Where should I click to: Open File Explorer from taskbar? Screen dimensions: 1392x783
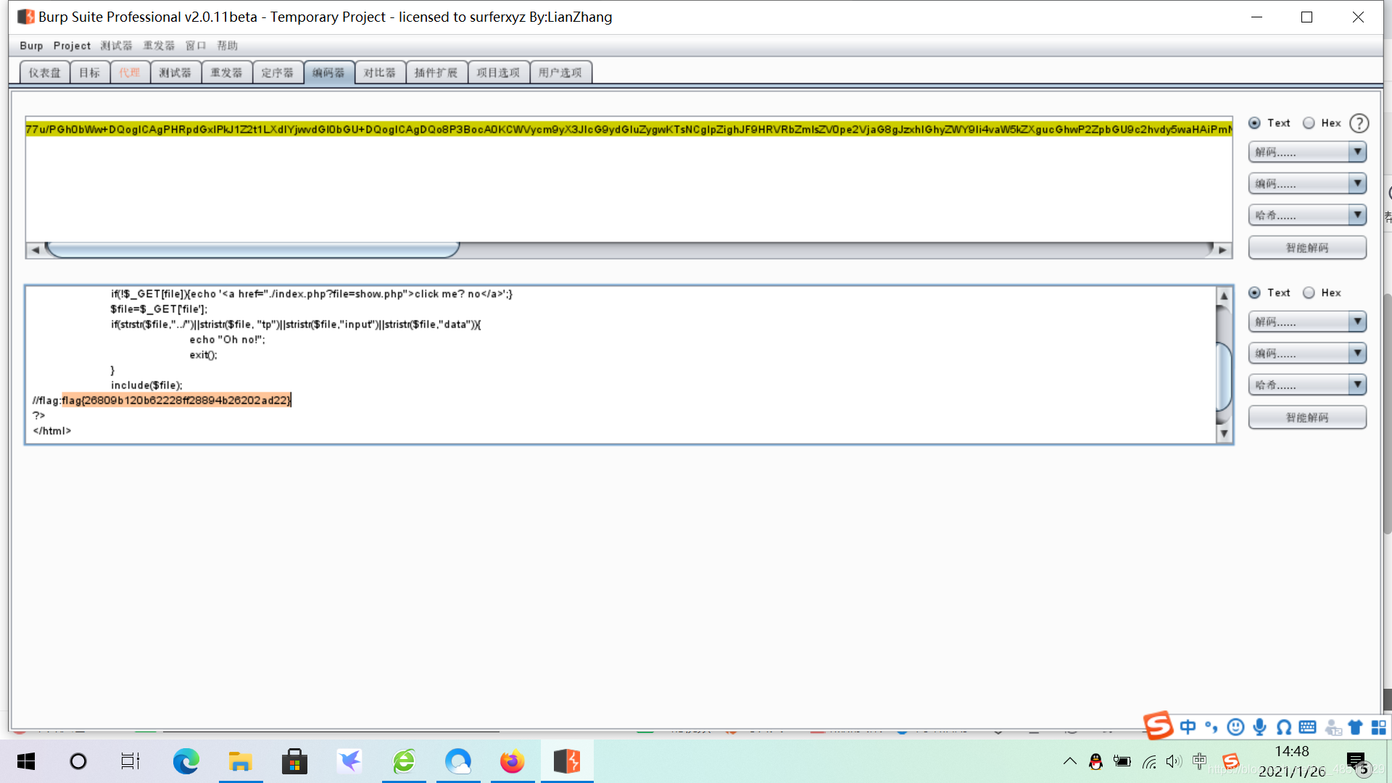tap(240, 761)
